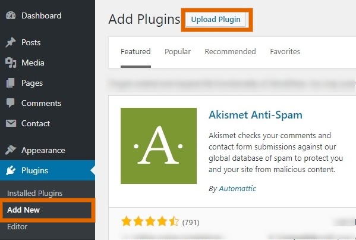Open Installed Plugins submenu item
The image size is (356, 240).
coord(34,193)
